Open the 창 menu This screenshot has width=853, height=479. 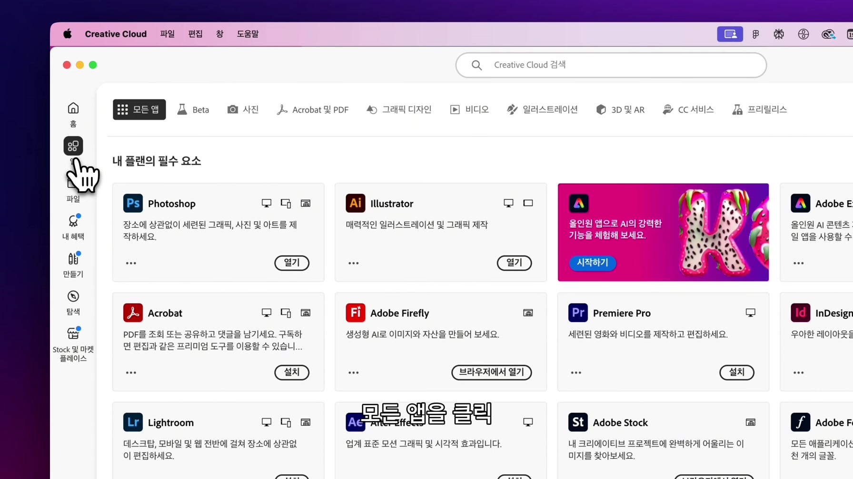tap(219, 34)
